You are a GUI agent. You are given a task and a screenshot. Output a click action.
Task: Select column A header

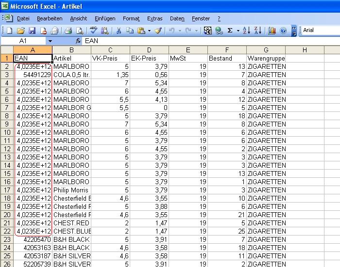33,50
